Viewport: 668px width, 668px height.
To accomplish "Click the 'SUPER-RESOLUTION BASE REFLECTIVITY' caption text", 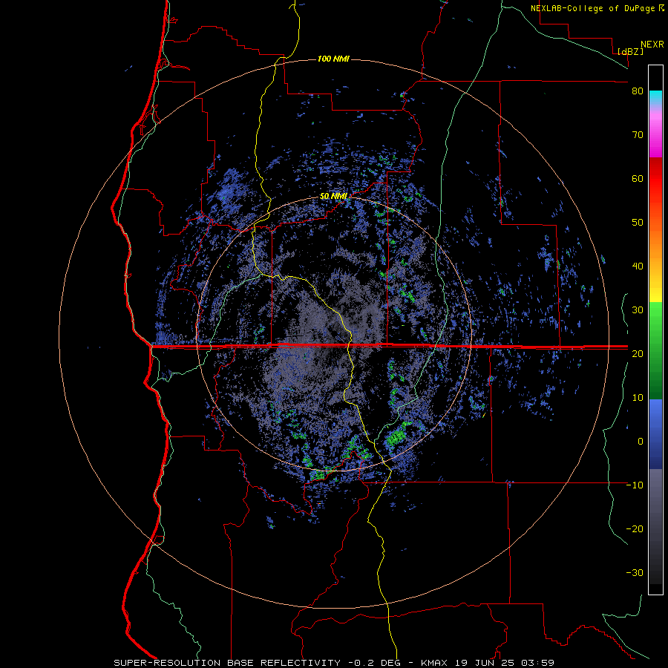I will (x=227, y=663).
